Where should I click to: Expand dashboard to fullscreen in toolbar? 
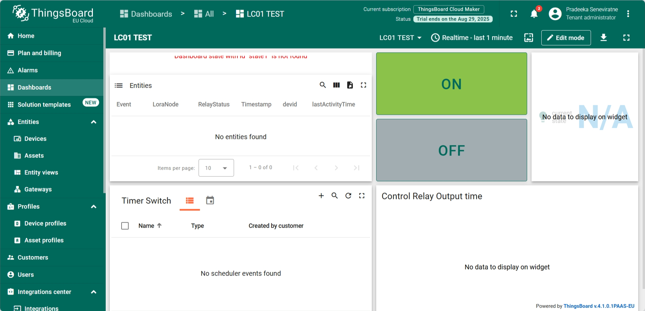(626, 38)
